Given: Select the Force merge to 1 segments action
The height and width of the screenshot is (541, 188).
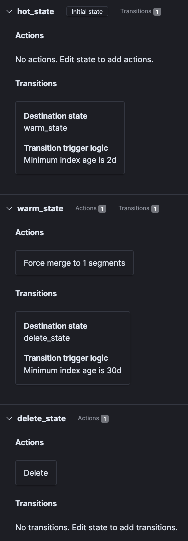Looking at the screenshot, I should (74, 263).
